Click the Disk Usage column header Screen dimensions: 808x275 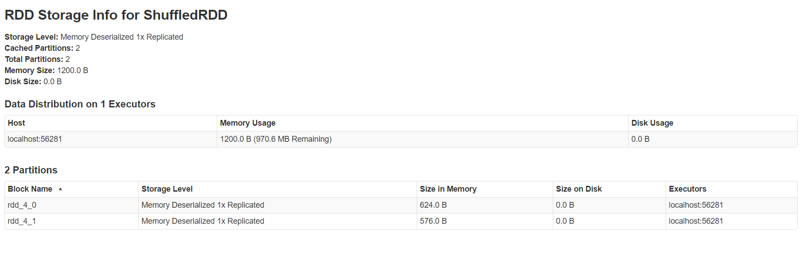pyautogui.click(x=652, y=123)
